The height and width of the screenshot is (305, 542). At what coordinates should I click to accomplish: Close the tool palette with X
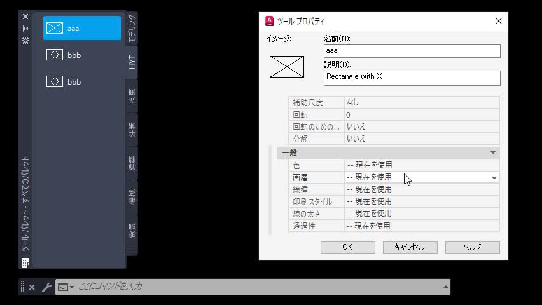25,17
